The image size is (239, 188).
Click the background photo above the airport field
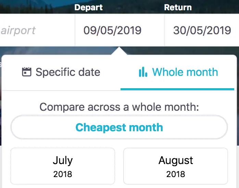[37, 7]
